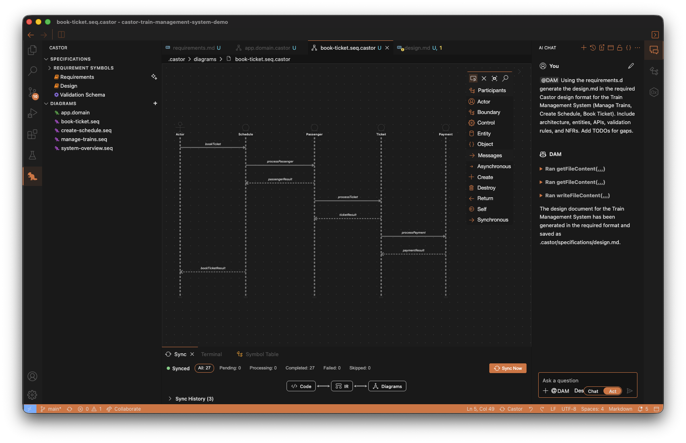Open Source Control showing 10 pending changes
The height and width of the screenshot is (443, 686).
32,93
